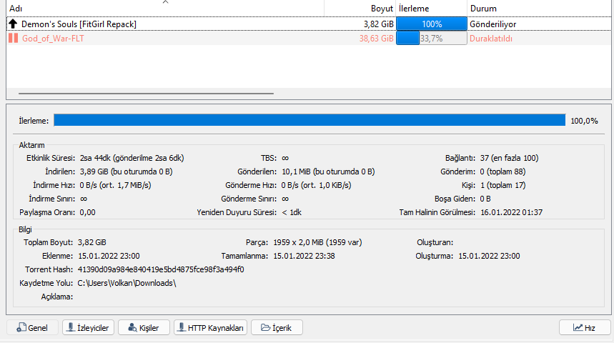The image size is (614, 343).
Task: Open the İçerik tab
Action: click(277, 328)
